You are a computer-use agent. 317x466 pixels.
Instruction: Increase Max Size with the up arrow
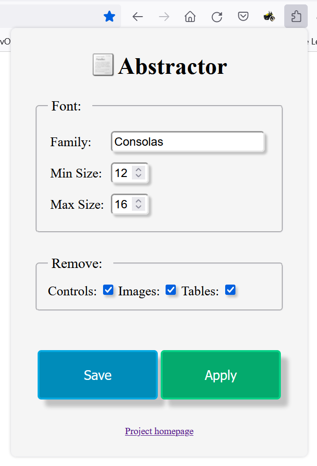coord(139,201)
